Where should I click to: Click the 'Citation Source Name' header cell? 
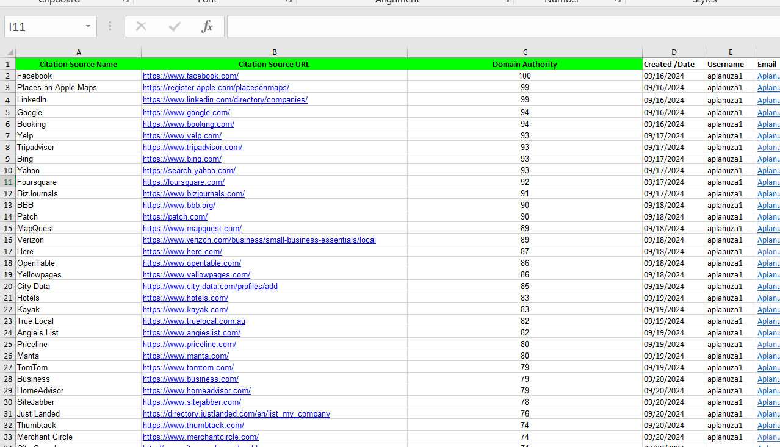[79, 64]
